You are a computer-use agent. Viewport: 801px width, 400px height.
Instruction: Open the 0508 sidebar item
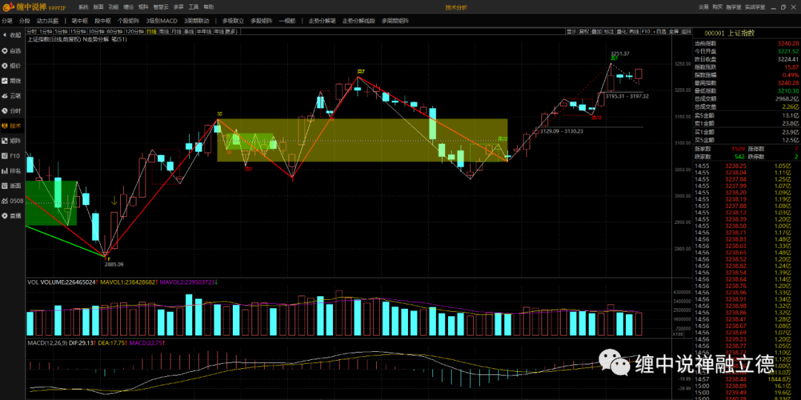(x=11, y=201)
